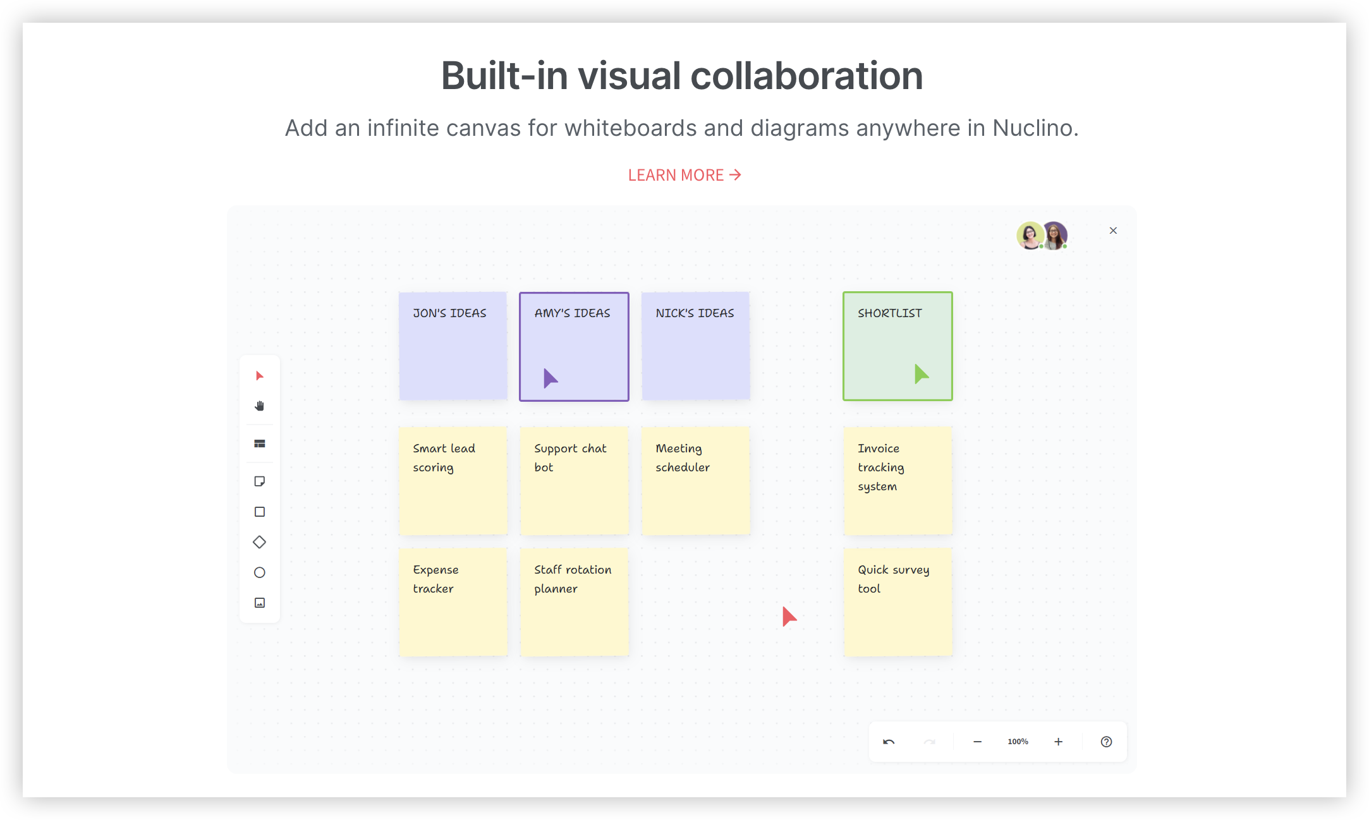Click the left collaborator avatar
Screen dimensions: 1369x820
[x=1029, y=236]
